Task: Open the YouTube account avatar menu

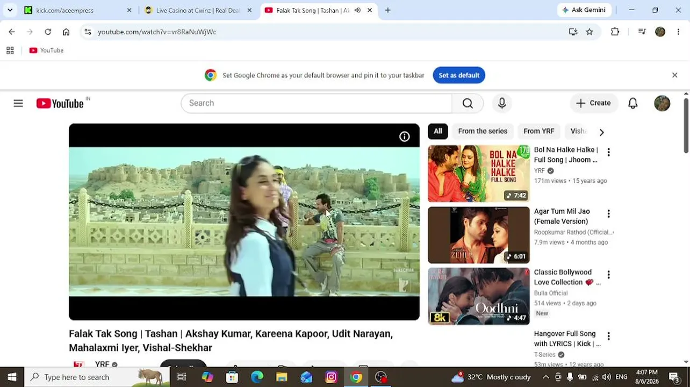Action: [662, 103]
